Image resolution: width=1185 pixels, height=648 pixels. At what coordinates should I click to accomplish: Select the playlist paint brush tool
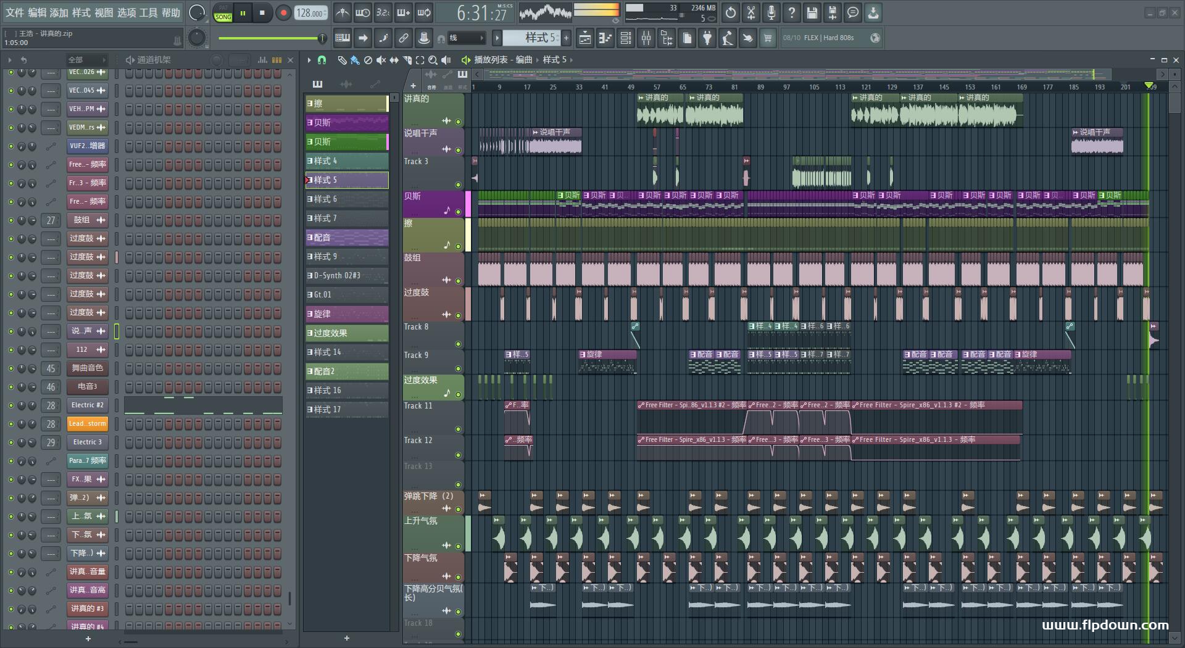(x=355, y=60)
